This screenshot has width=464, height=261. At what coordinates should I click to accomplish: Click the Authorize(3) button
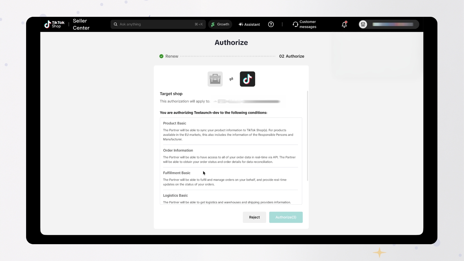point(286,217)
